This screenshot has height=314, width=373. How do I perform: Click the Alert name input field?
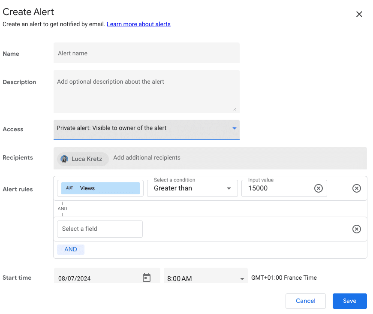[x=146, y=53]
